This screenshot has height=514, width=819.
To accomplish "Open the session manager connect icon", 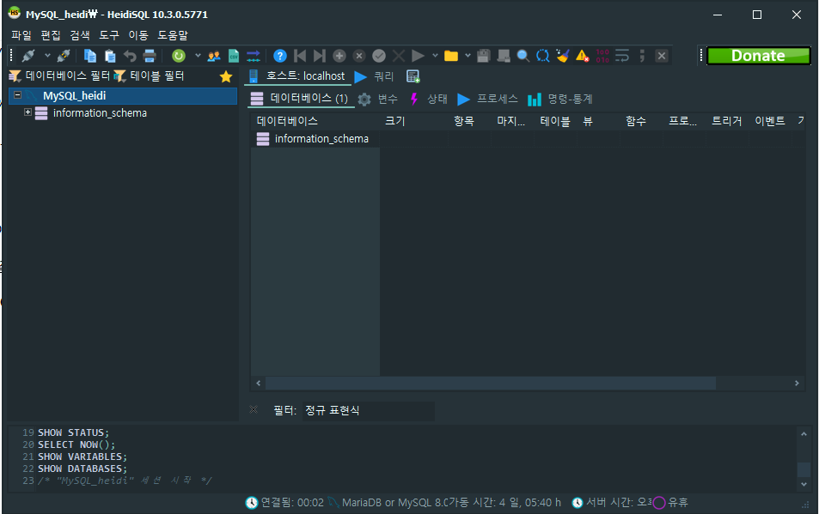I will [28, 56].
